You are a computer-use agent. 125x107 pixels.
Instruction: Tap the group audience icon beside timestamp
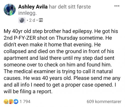pos(41,20)
